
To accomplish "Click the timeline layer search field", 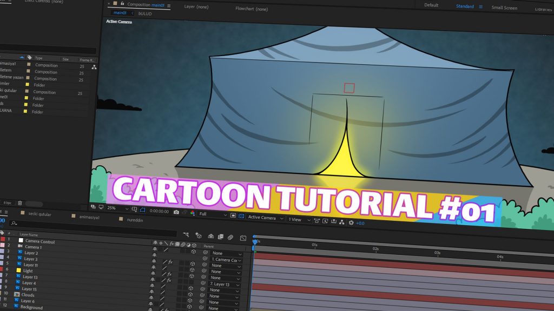I will [x=93, y=228].
